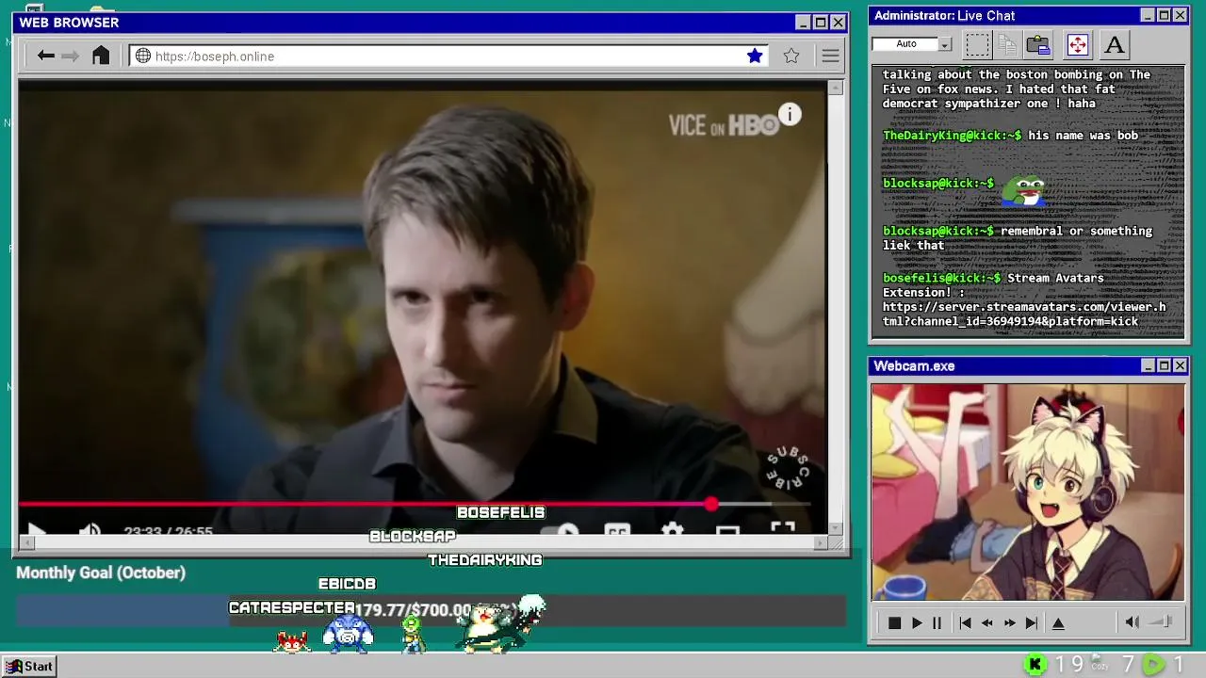Click the BOSEFELIS avatar name label
Viewport: 1206px width, 678px height.
501,512
